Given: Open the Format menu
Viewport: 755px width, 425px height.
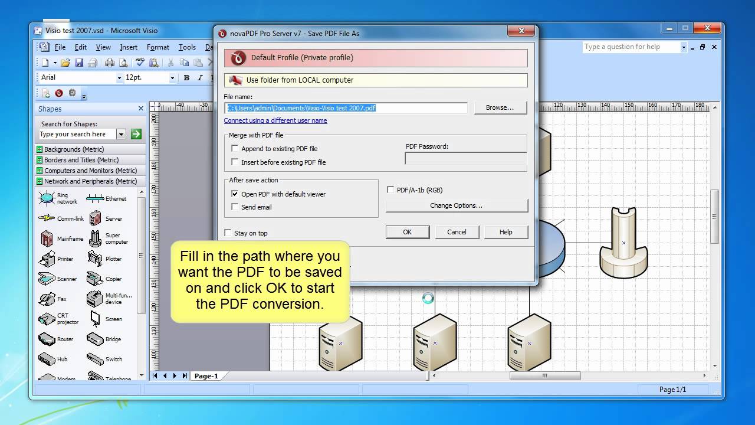Looking at the screenshot, I should pyautogui.click(x=158, y=47).
